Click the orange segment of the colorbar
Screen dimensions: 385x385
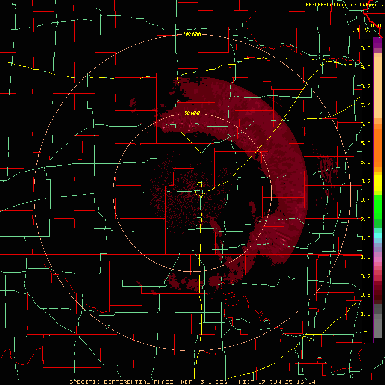(x=378, y=147)
